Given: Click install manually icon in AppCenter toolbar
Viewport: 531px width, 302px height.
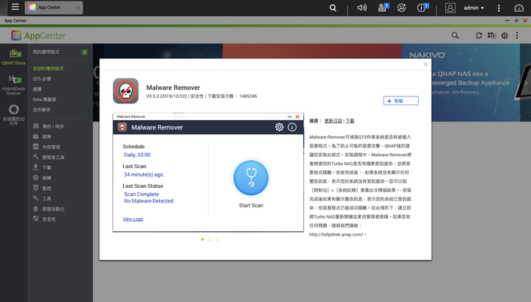Looking at the screenshot, I should 492,35.
